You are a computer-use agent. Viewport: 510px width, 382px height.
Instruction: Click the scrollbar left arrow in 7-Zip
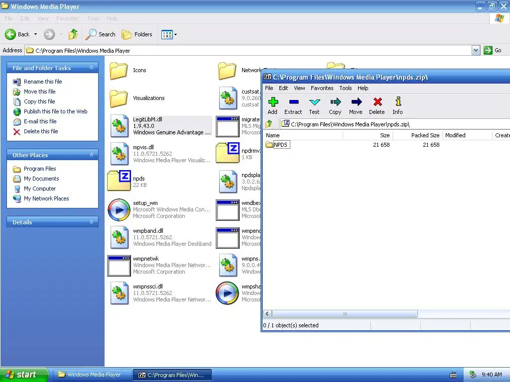267,314
